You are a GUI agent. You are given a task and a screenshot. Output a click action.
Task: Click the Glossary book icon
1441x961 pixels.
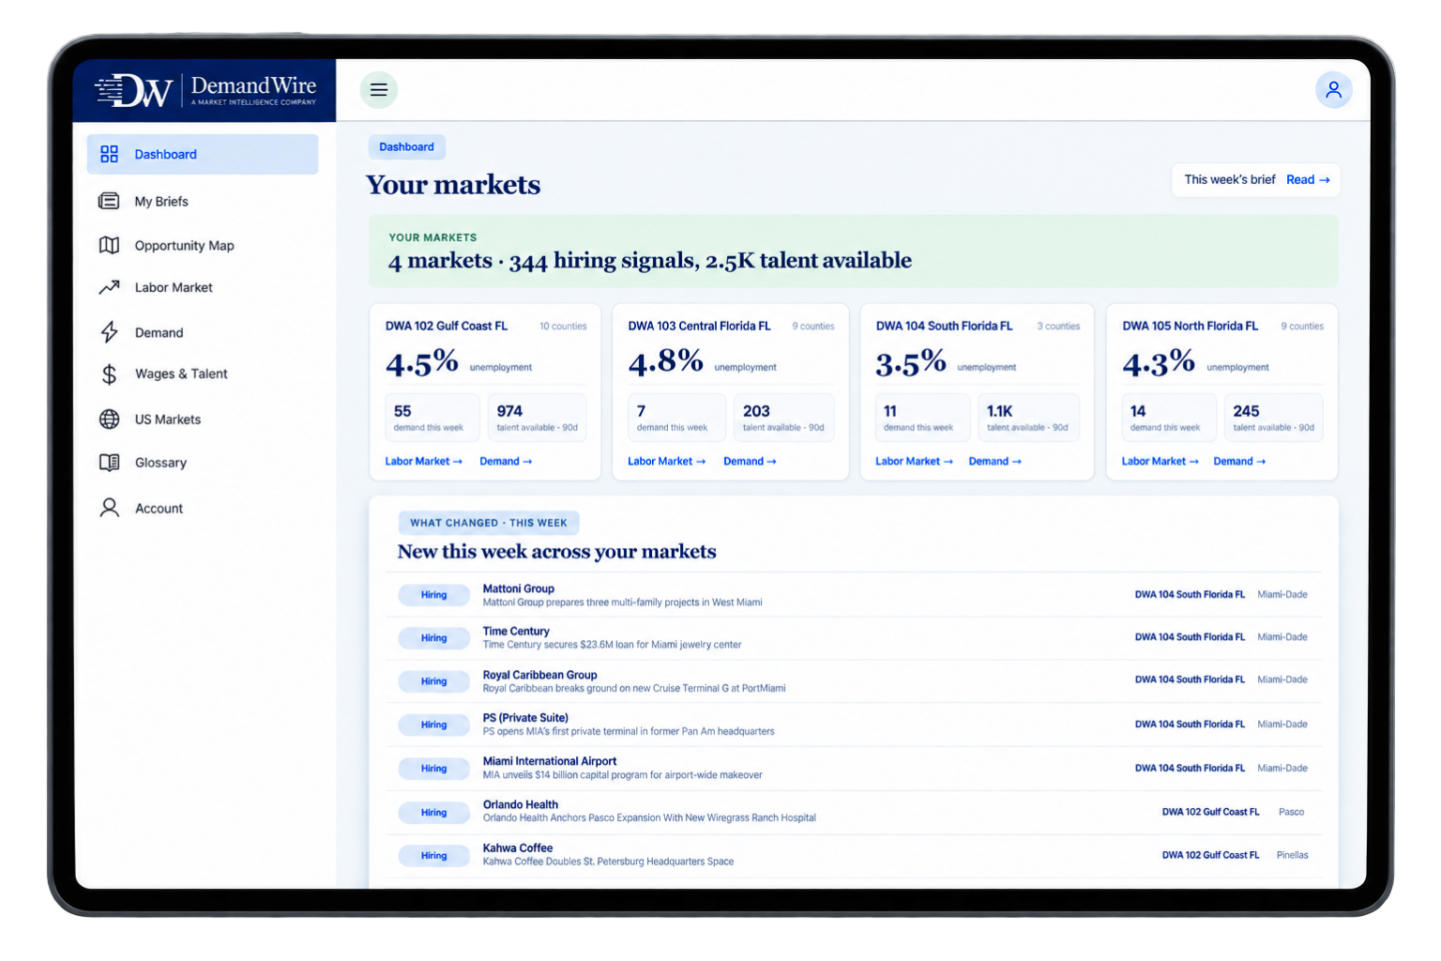[x=110, y=463]
